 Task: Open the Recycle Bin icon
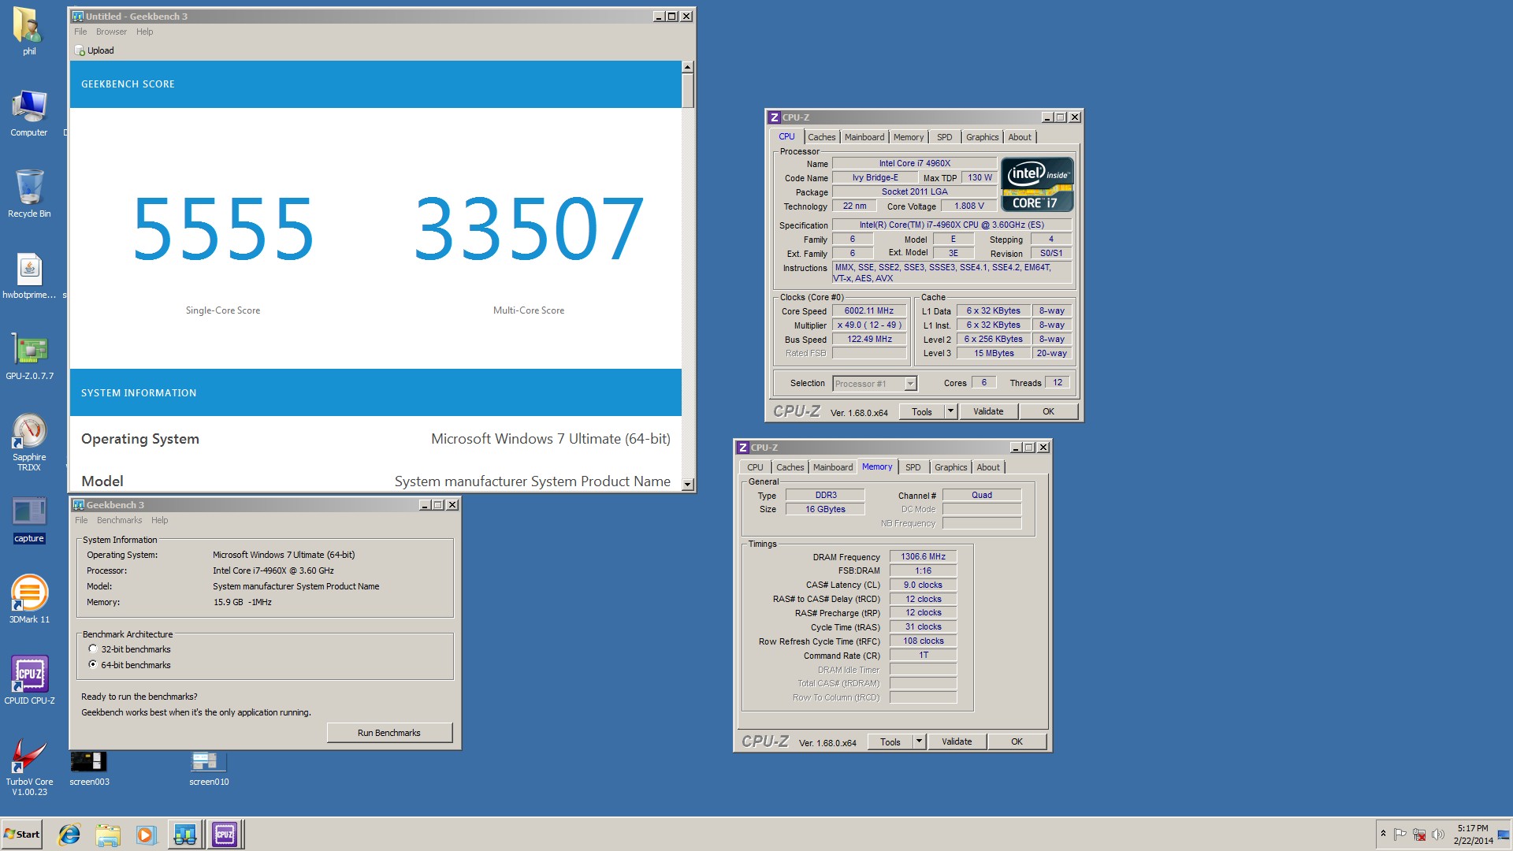(x=29, y=194)
